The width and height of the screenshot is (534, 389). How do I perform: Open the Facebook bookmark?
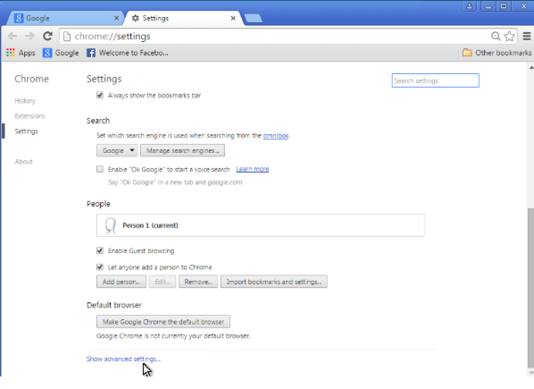(128, 53)
